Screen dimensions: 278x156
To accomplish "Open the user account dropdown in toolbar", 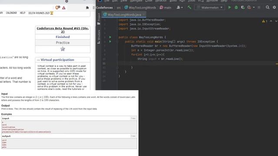I will [179, 7].
